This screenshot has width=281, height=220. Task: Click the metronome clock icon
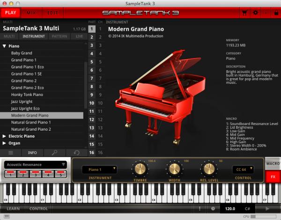point(213,209)
